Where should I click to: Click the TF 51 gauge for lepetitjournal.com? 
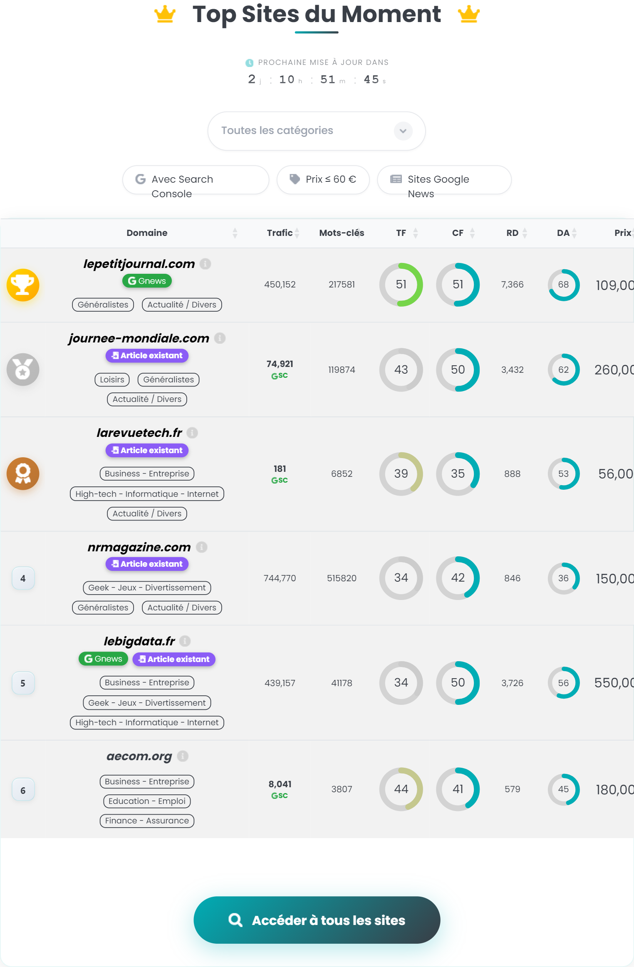click(401, 285)
